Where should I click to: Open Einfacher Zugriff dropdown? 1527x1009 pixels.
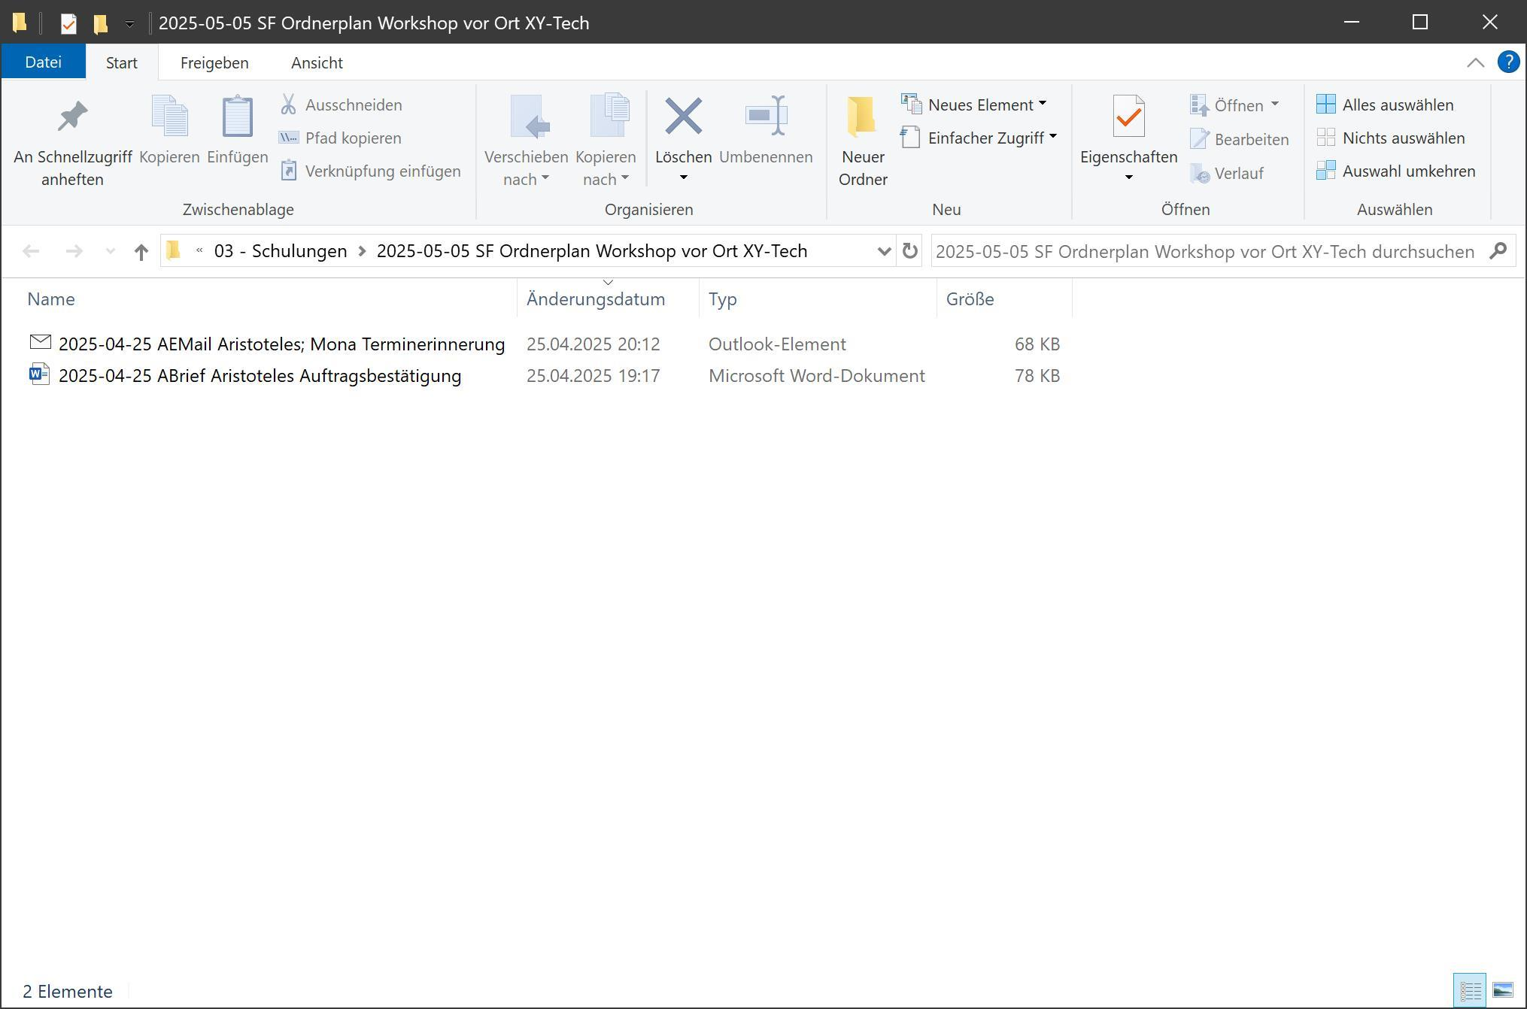(x=978, y=138)
